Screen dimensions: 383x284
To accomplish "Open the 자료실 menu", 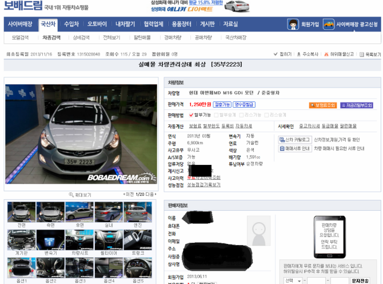I will click(x=230, y=24).
